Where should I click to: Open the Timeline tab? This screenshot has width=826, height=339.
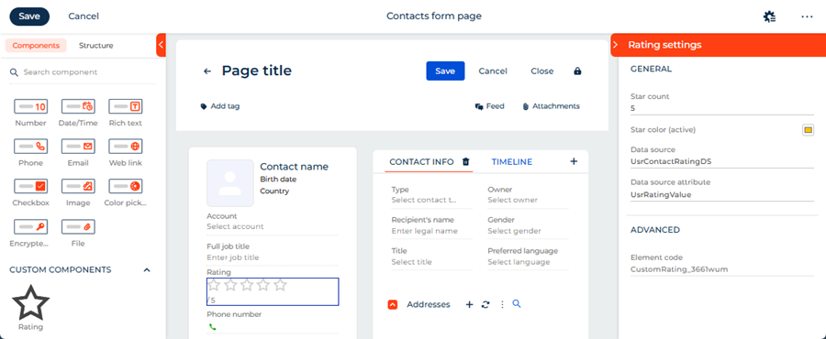pyautogui.click(x=511, y=162)
